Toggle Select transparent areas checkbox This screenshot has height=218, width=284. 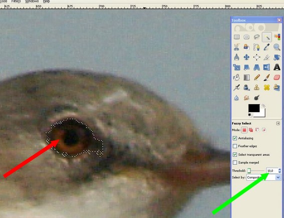[235, 154]
